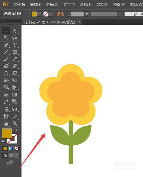Choose the Magic Wand tool

click(6, 38)
